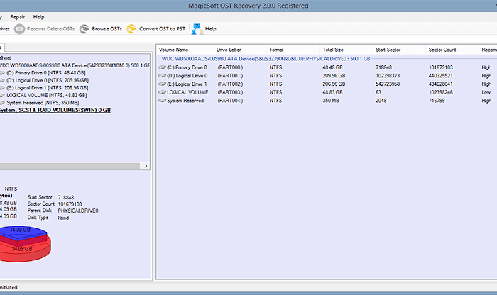Screen dimensions: 497x295
Task: Click the 350 MB total size cell
Action: coord(331,100)
